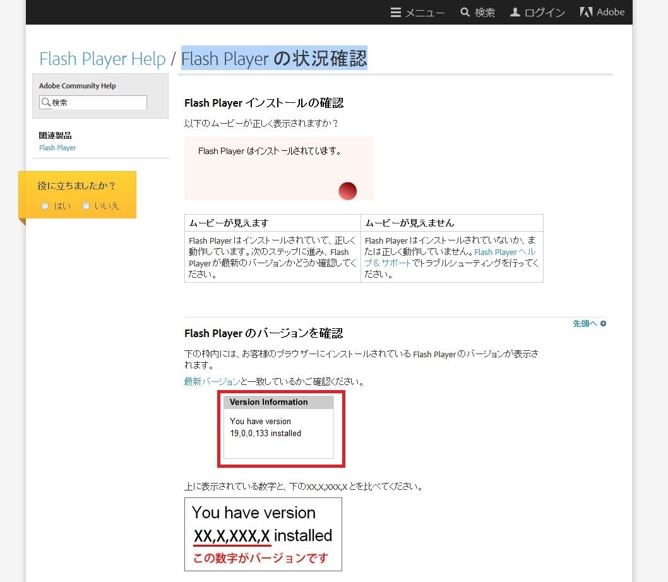The height and width of the screenshot is (582, 668).
Task: Open the 最新バージョン link
Action: [x=212, y=381]
